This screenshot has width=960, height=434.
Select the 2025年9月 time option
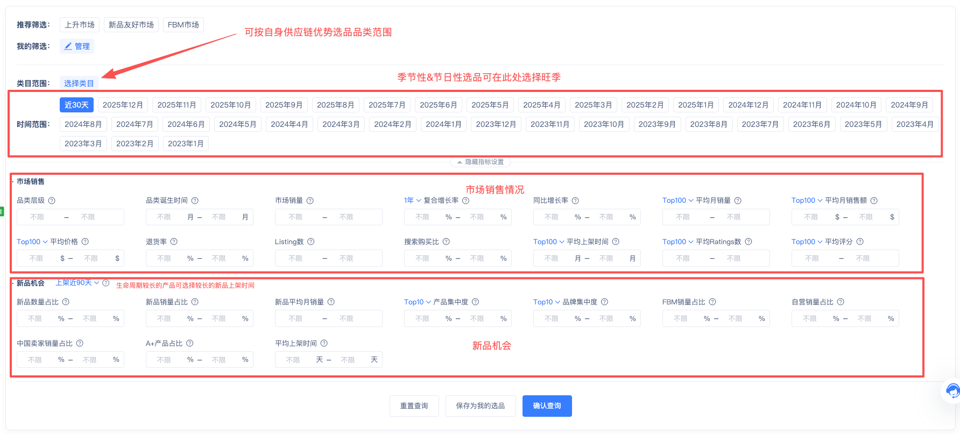(x=284, y=105)
